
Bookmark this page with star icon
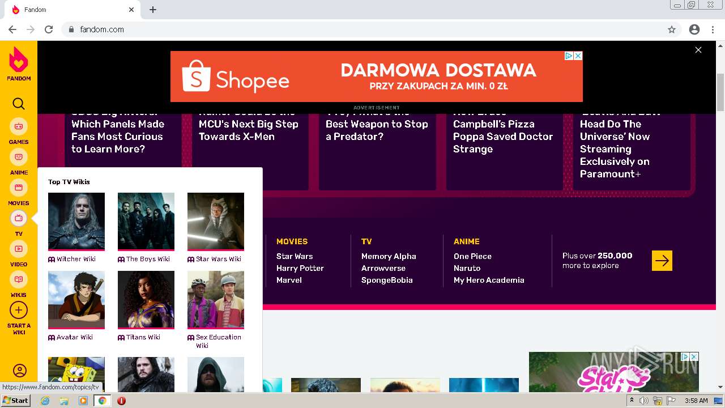click(672, 29)
